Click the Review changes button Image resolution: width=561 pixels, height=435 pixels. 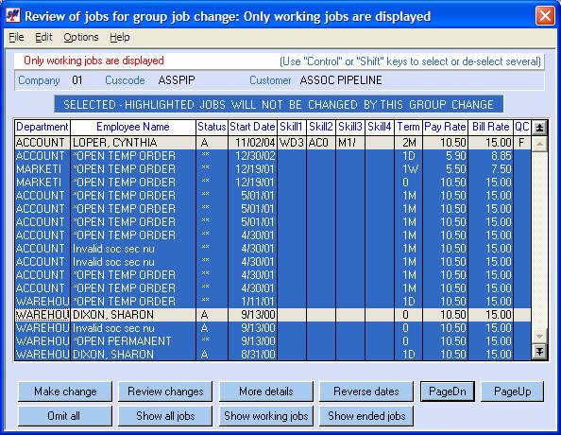165,391
